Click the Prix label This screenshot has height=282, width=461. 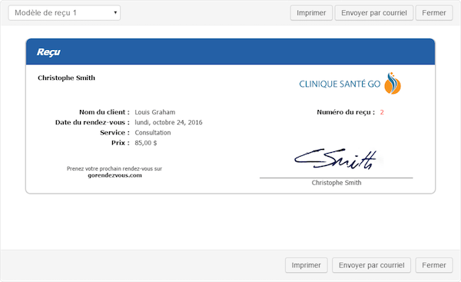tap(121, 143)
